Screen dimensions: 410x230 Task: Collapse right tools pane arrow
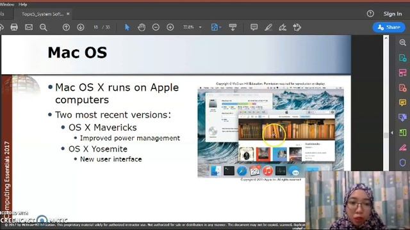point(392,133)
